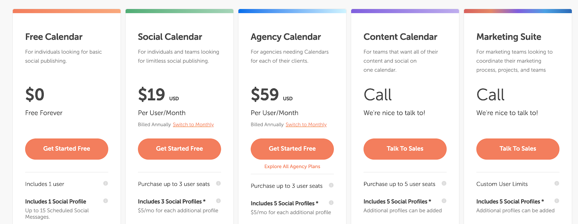Viewport: 578px width, 224px height.
Task: Switch Social Calendar billing to Monthly
Action: [193, 124]
